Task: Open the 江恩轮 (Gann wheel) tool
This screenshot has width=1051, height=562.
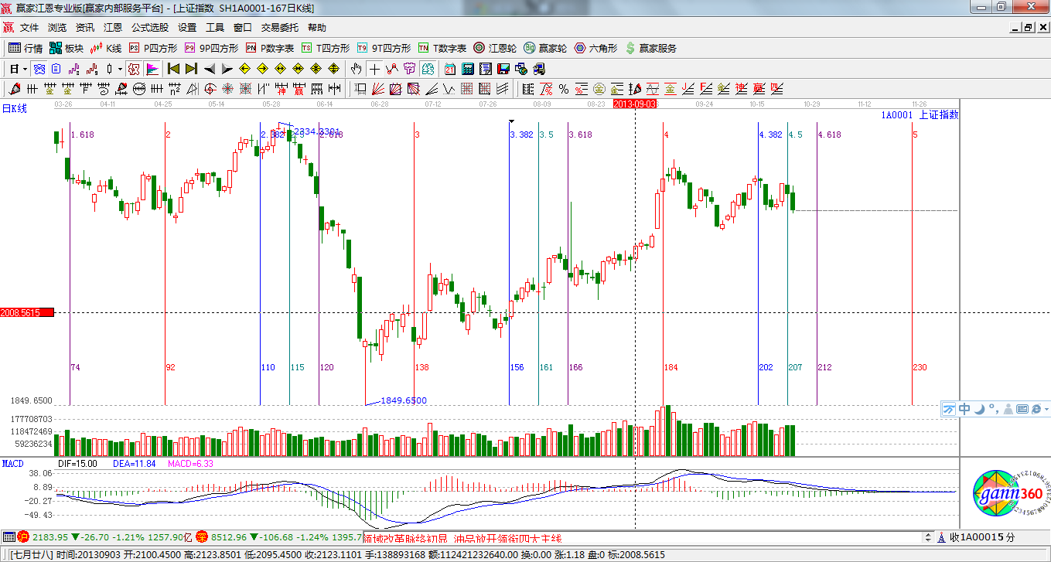Action: pos(496,48)
